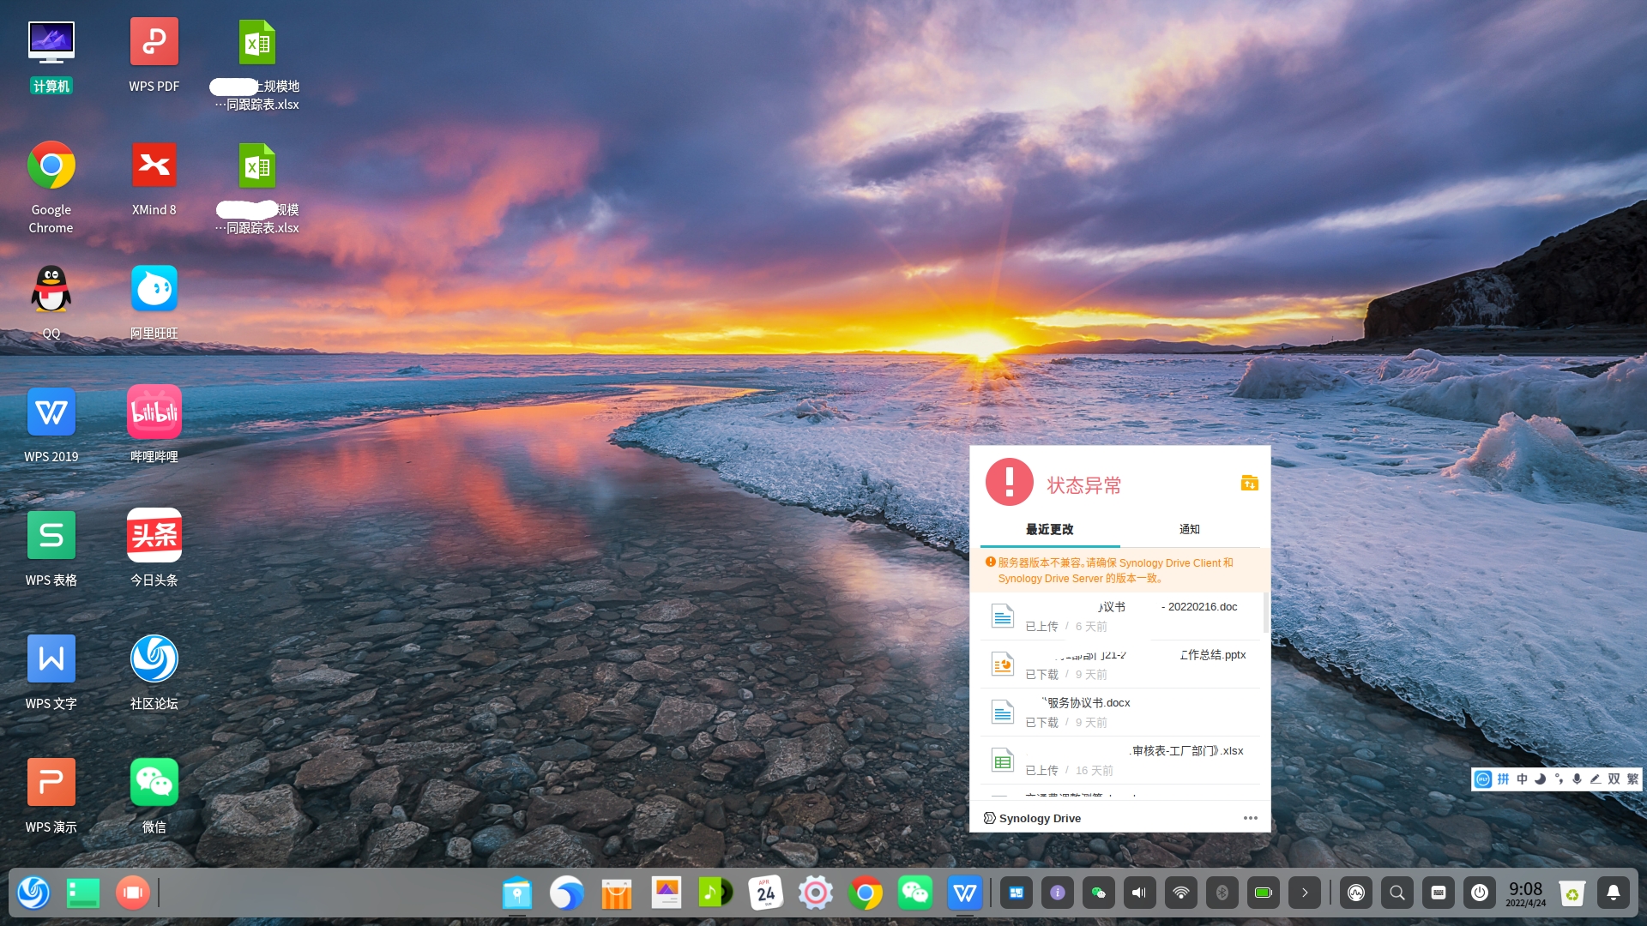Open the trash bin in dock
Image resolution: width=1647 pixels, height=926 pixels.
(x=1572, y=893)
